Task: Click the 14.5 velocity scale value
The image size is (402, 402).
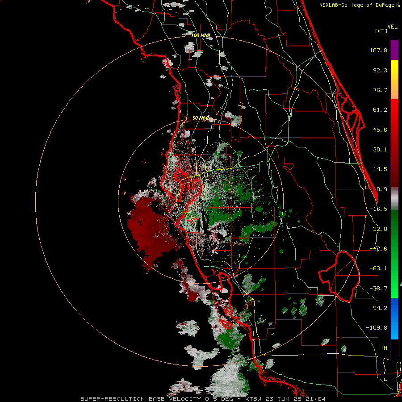Action: 380,169
